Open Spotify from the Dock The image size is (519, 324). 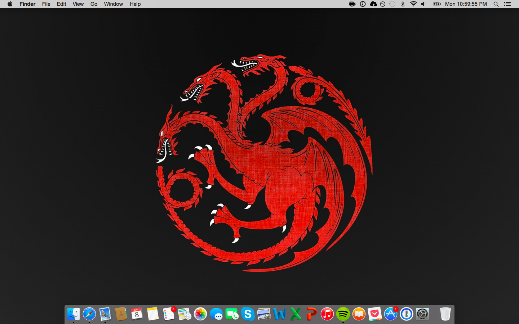pyautogui.click(x=343, y=314)
